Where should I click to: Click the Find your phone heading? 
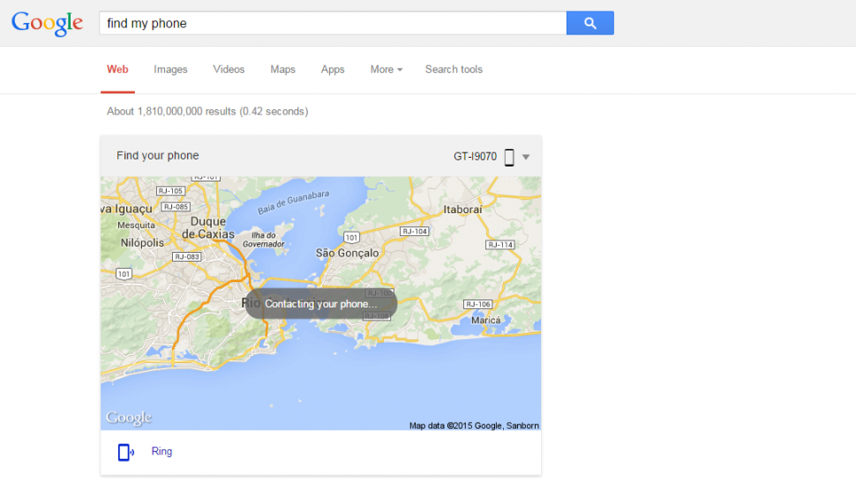click(x=158, y=156)
